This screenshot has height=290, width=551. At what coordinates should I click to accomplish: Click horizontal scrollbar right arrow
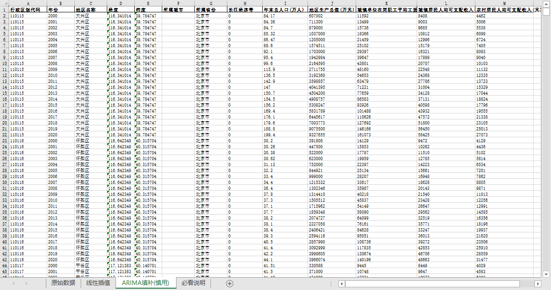pyautogui.click(x=538, y=284)
